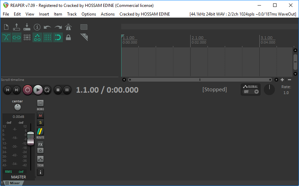The height and width of the screenshot is (186, 299).
Task: Toggle master Mono button
Action: pyautogui.click(x=40, y=103)
